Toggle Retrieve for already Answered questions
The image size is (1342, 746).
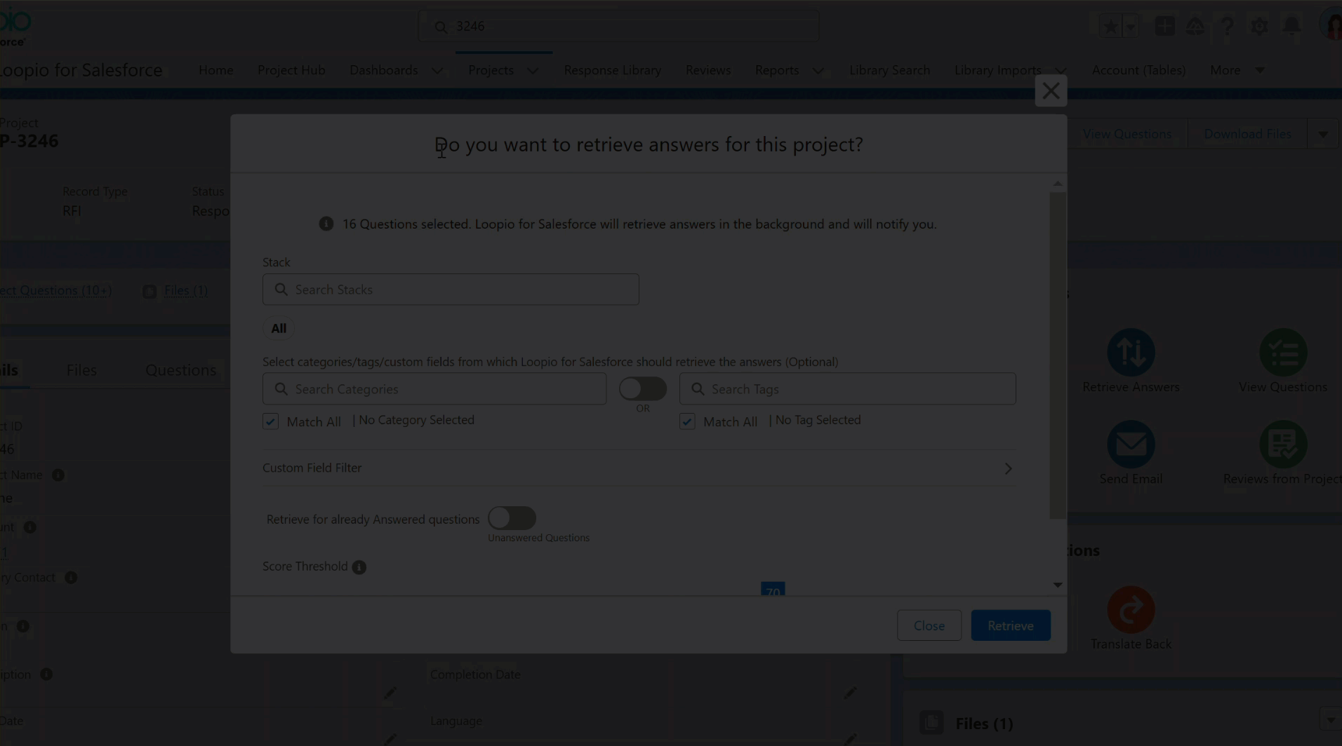(512, 518)
